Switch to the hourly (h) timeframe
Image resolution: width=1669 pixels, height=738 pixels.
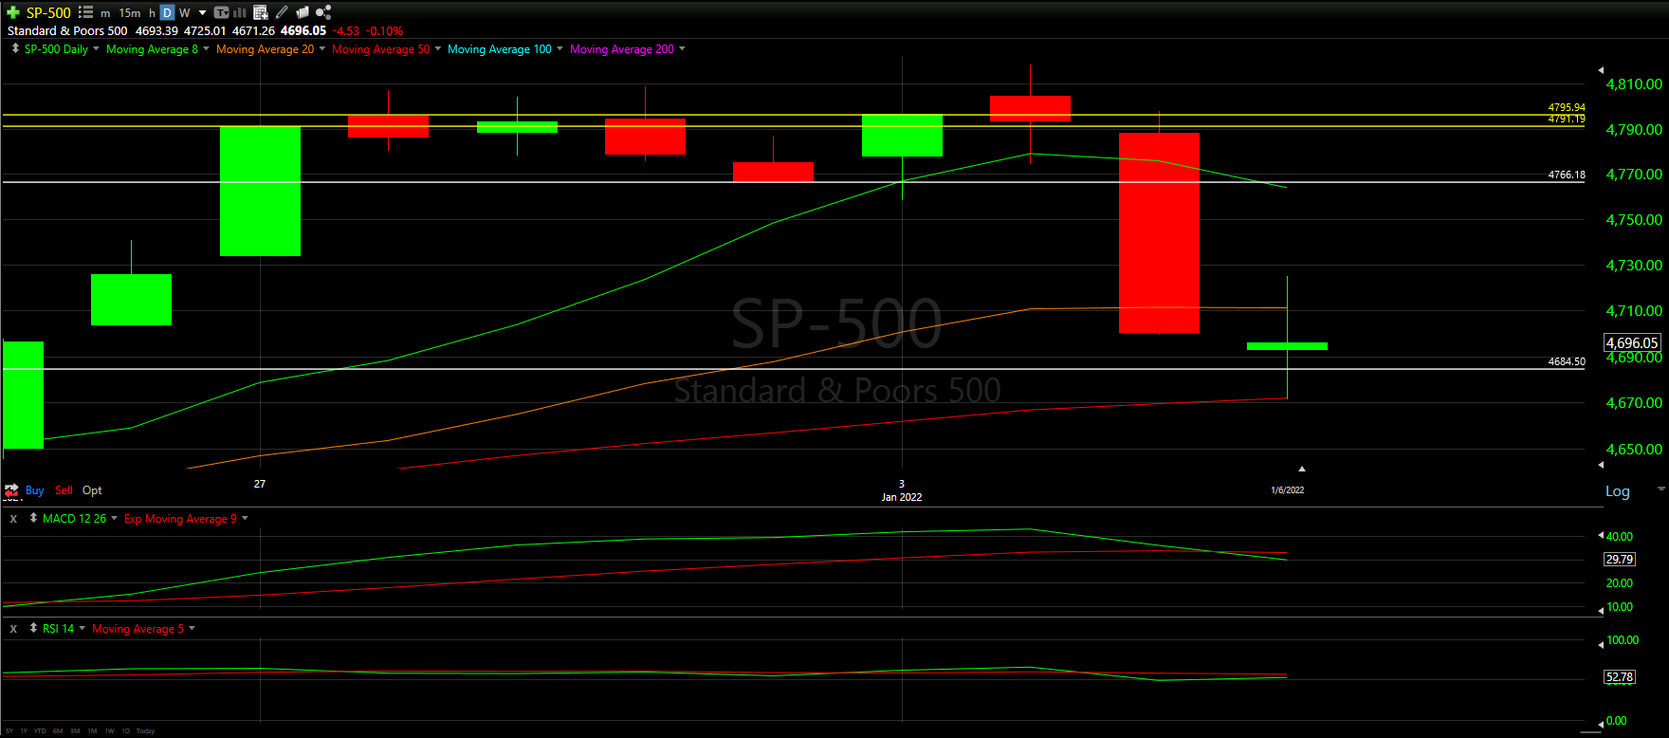click(152, 13)
